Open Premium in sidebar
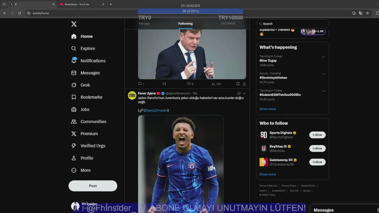The image size is (379, 213). [84, 134]
